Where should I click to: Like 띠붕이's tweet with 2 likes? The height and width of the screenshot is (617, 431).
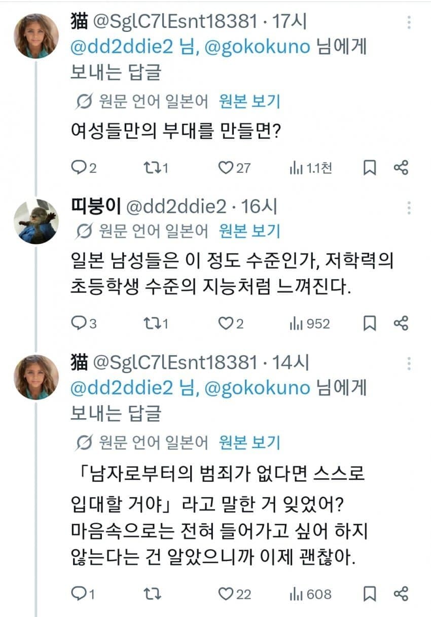pos(231,323)
